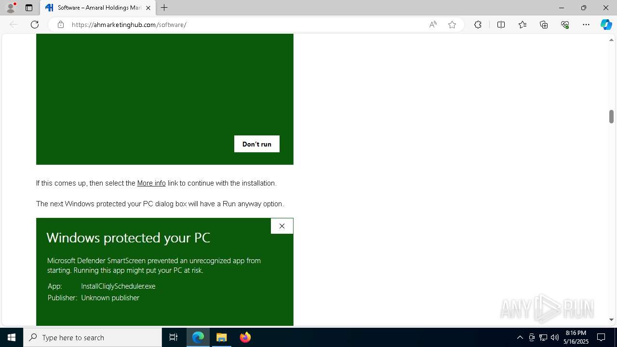
Task: View site information lock icon
Action: pos(61,25)
